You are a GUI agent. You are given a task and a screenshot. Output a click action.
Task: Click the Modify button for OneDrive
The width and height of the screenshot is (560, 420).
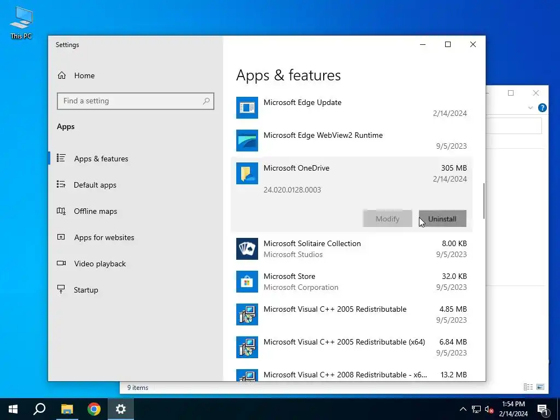tap(388, 219)
